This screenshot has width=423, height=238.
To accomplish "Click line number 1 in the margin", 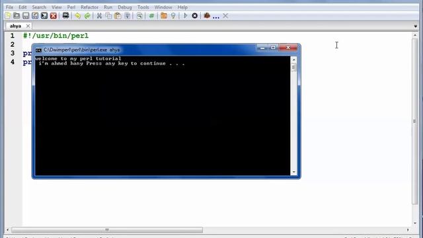I will tap(13, 36).
